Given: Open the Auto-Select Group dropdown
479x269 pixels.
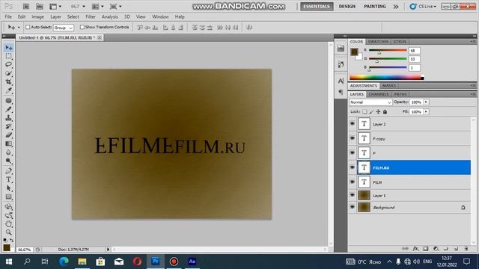Looking at the screenshot, I should [64, 28].
